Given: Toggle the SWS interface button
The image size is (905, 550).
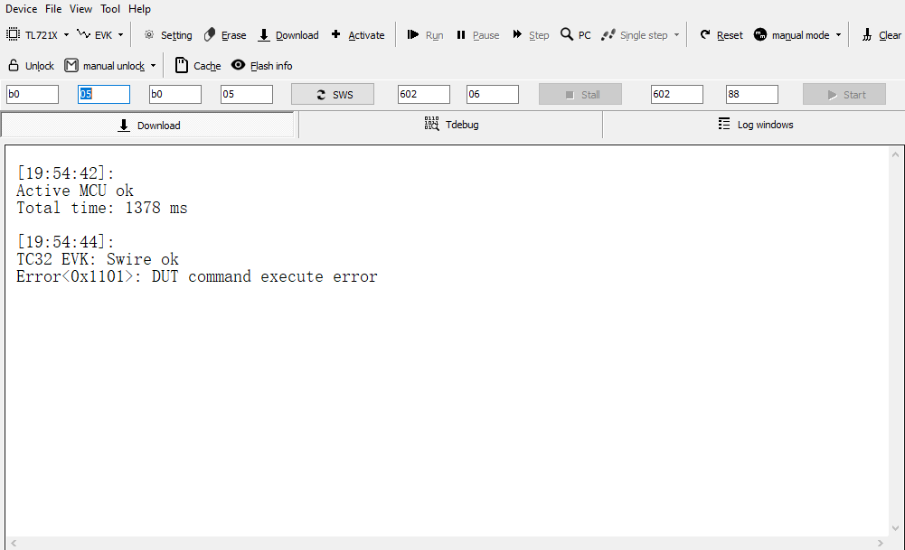Looking at the screenshot, I should [332, 93].
